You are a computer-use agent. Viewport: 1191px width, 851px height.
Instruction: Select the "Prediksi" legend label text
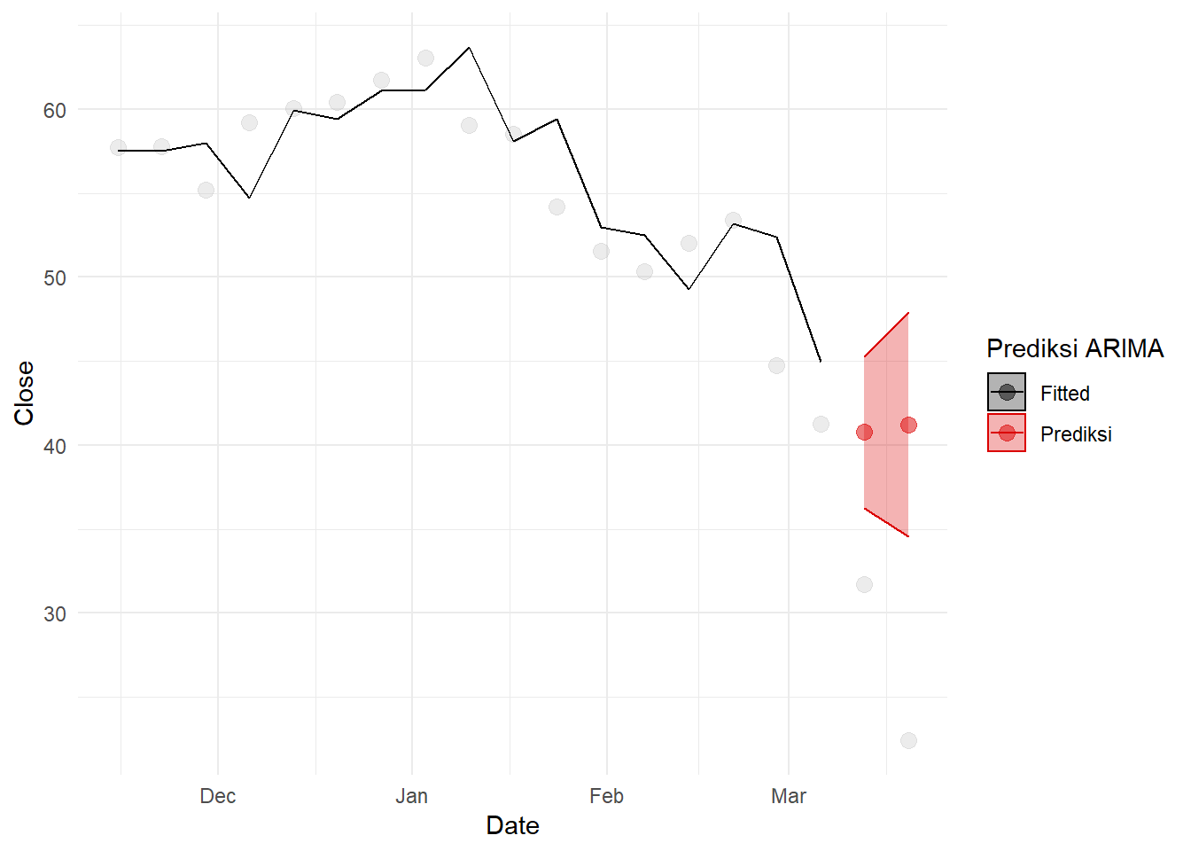(x=1076, y=434)
